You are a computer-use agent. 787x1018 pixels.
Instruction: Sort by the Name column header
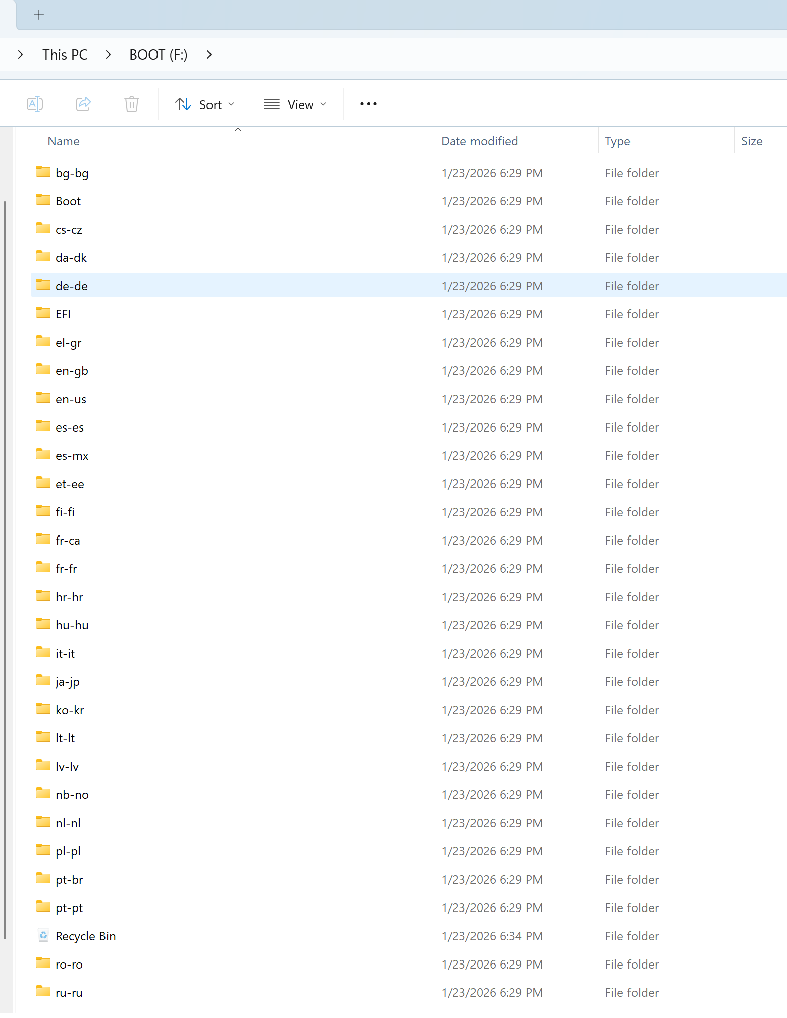click(x=64, y=141)
